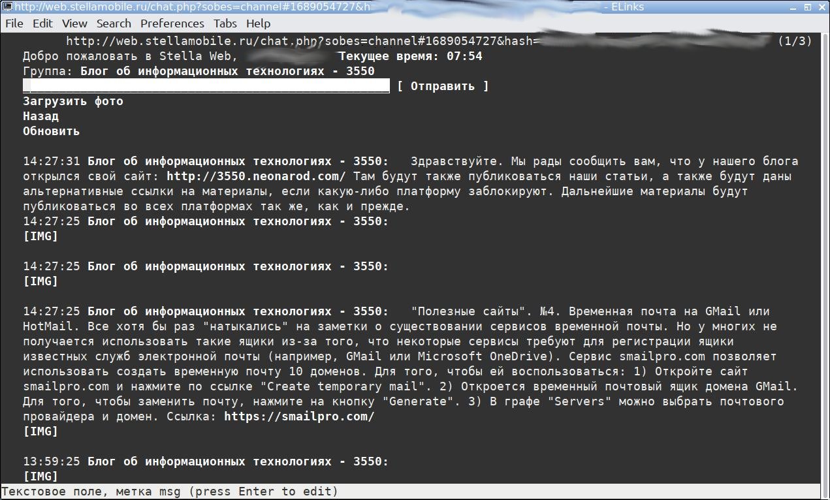Open the Preferences menu
Viewport: 830px width, 500px height.
tap(172, 23)
